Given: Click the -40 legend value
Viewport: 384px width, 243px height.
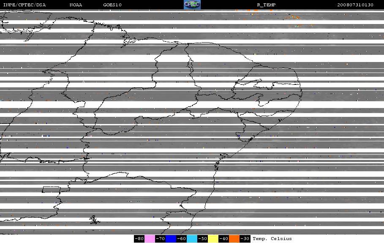Looking at the screenshot, I should pyautogui.click(x=223, y=239).
